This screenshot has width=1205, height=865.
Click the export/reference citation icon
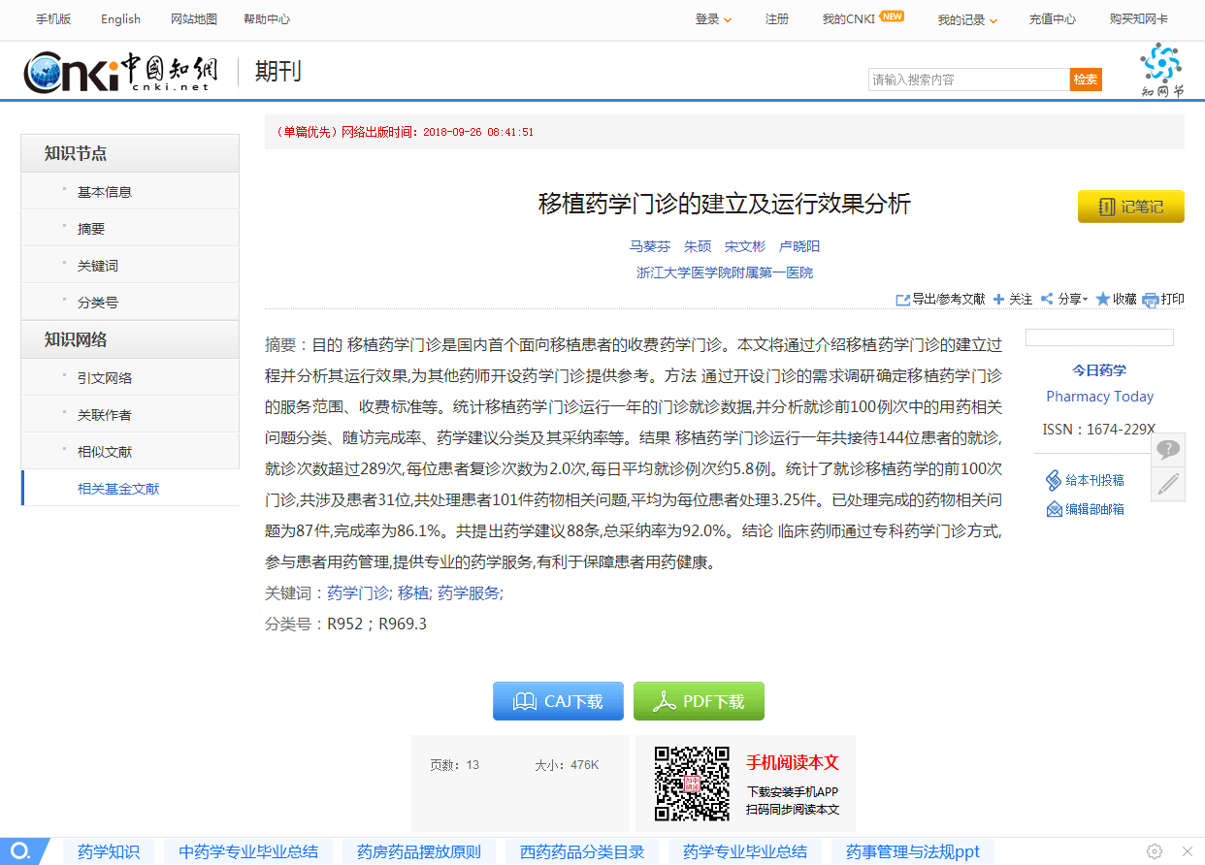[902, 300]
